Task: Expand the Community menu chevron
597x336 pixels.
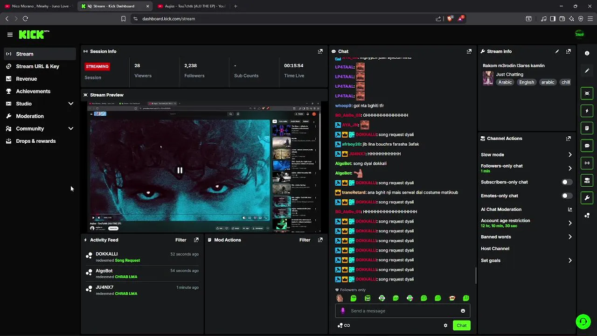Action: pos(71,128)
